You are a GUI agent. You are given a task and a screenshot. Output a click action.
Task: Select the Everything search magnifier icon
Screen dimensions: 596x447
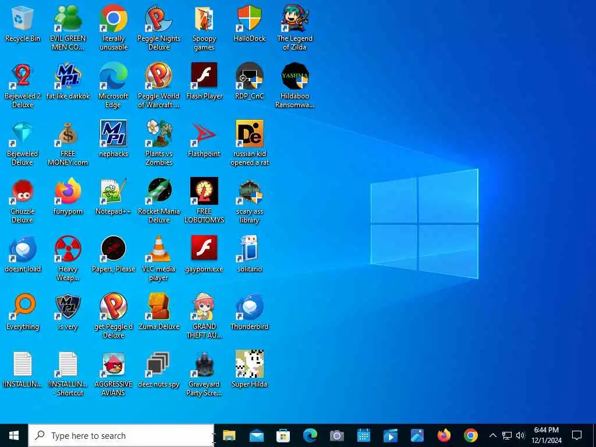point(23,306)
